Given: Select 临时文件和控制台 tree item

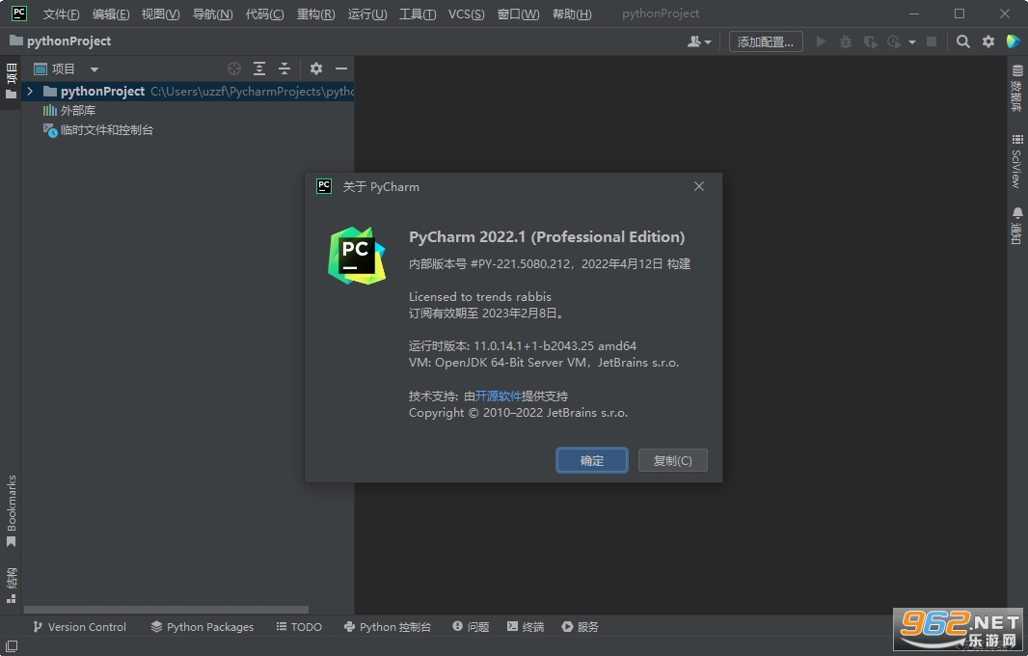Looking at the screenshot, I should [x=97, y=130].
